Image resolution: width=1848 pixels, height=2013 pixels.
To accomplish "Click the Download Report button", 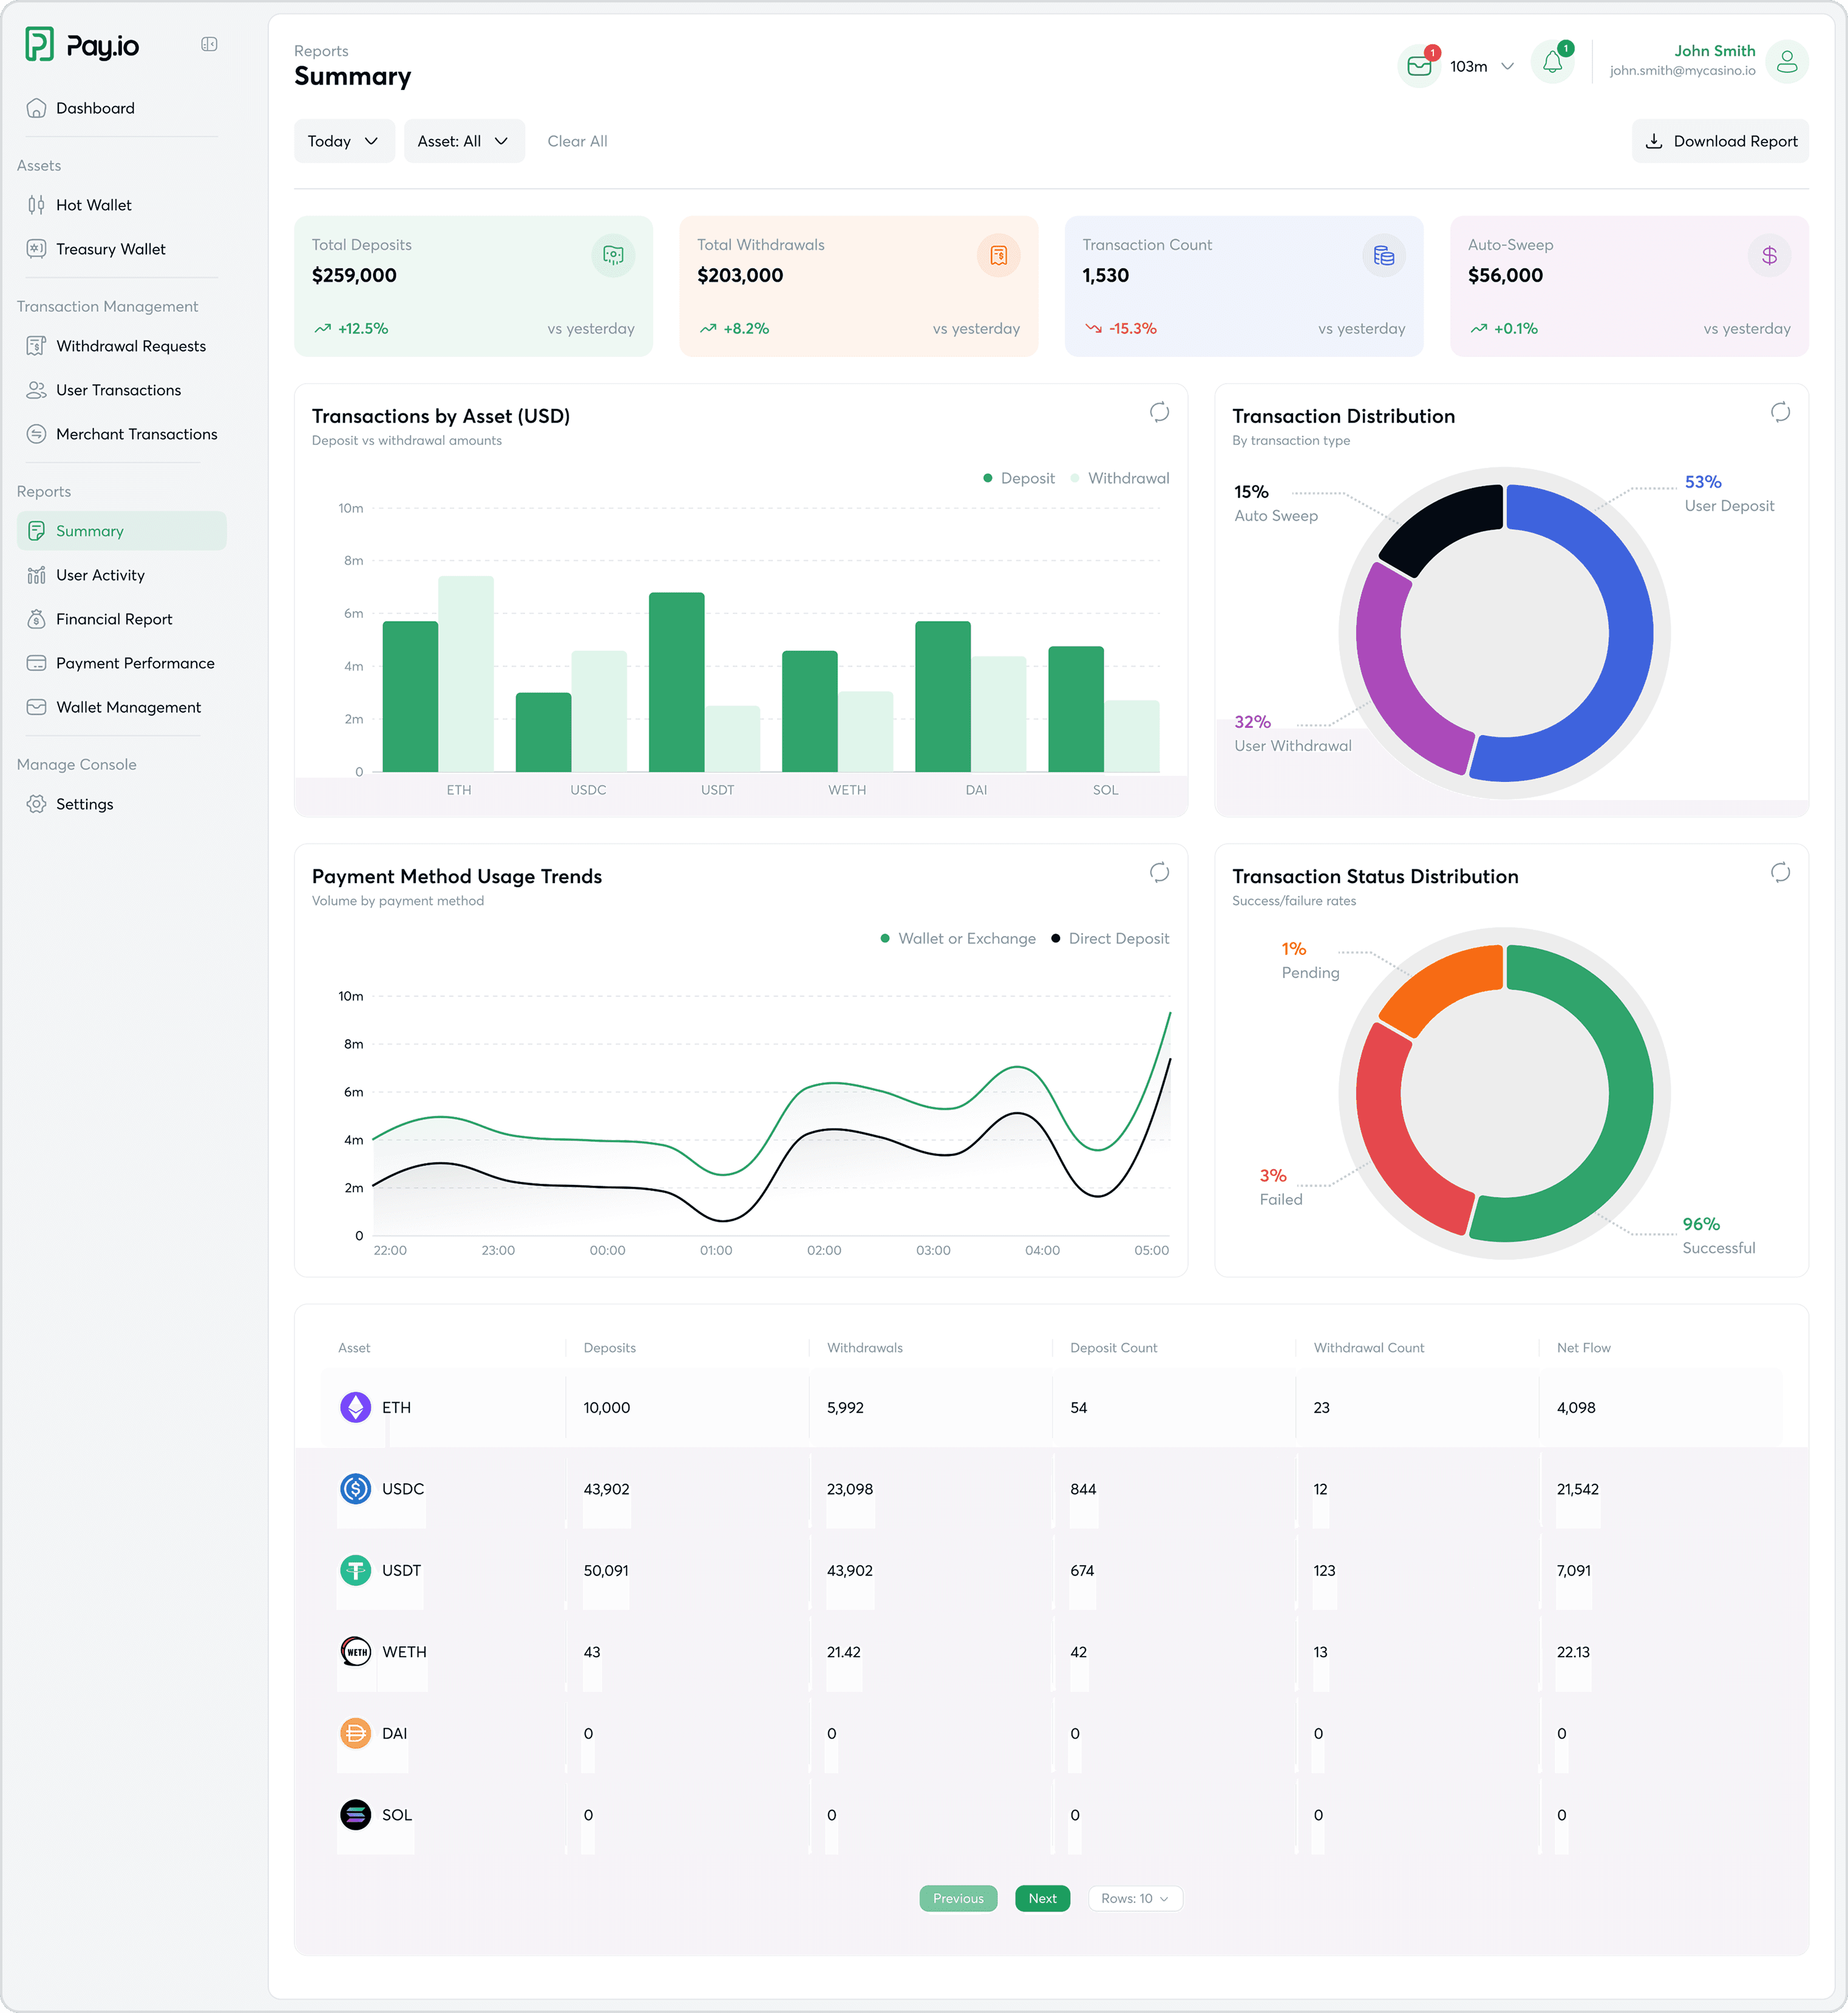I will tap(1720, 141).
